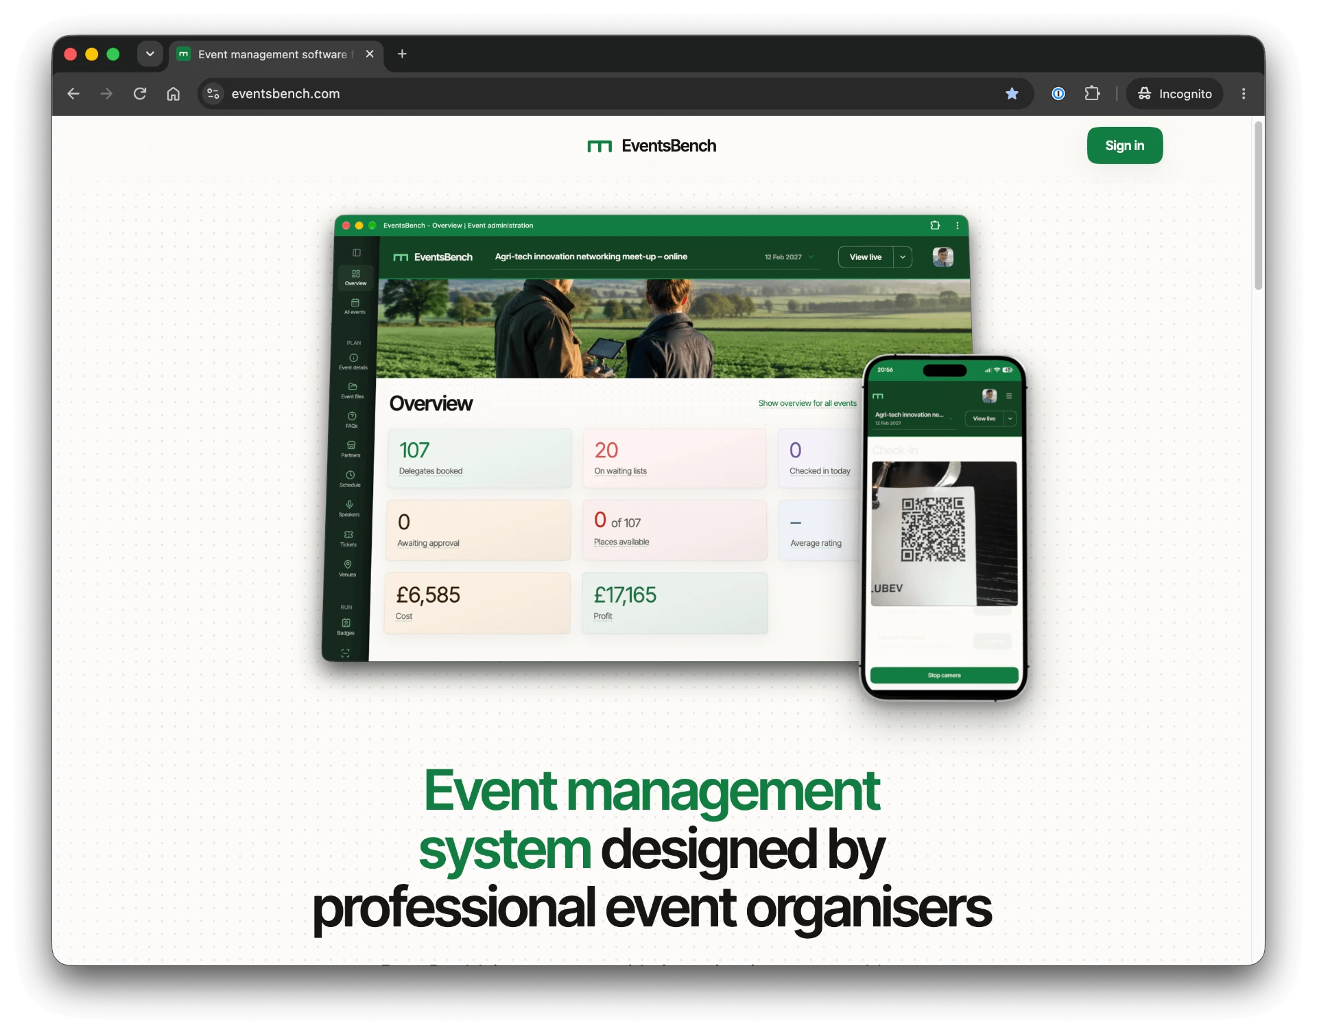Click Show overview for all events link
The height and width of the screenshot is (1034, 1317).
(x=807, y=403)
